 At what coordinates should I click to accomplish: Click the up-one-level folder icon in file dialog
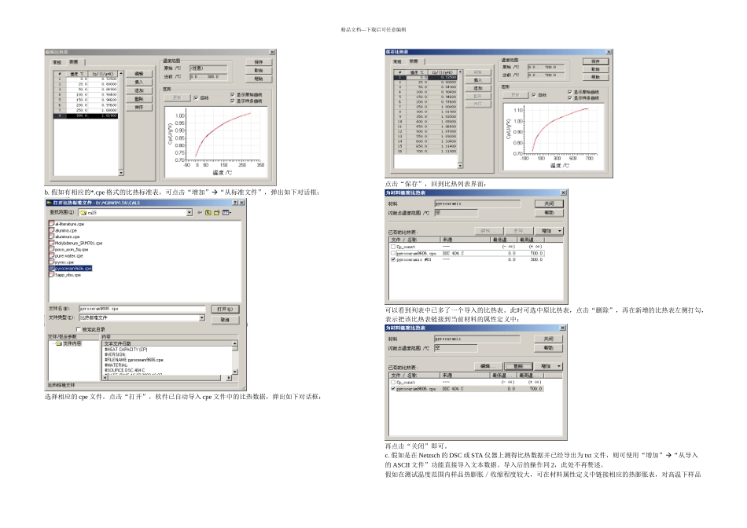pyautogui.click(x=208, y=212)
